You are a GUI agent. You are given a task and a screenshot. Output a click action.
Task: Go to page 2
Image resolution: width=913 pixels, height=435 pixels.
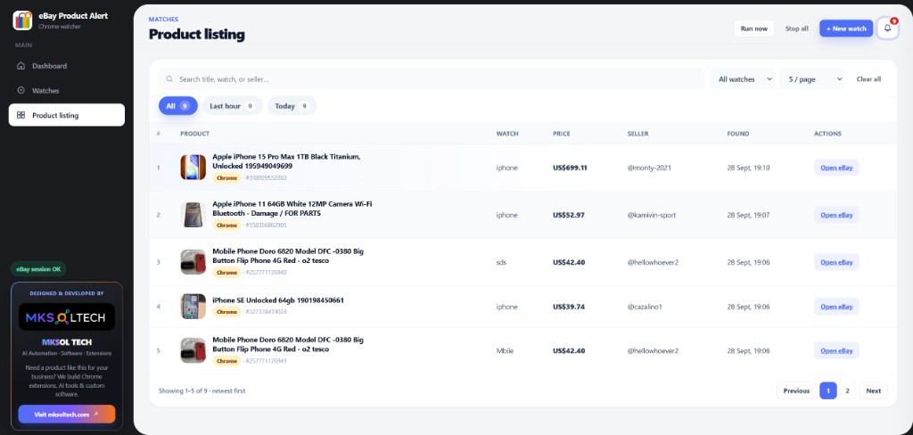(x=847, y=390)
